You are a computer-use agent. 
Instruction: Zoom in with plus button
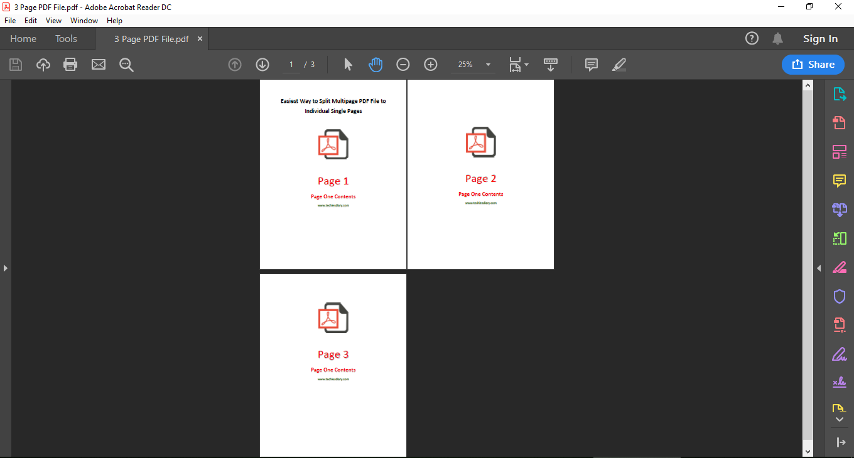coord(431,65)
